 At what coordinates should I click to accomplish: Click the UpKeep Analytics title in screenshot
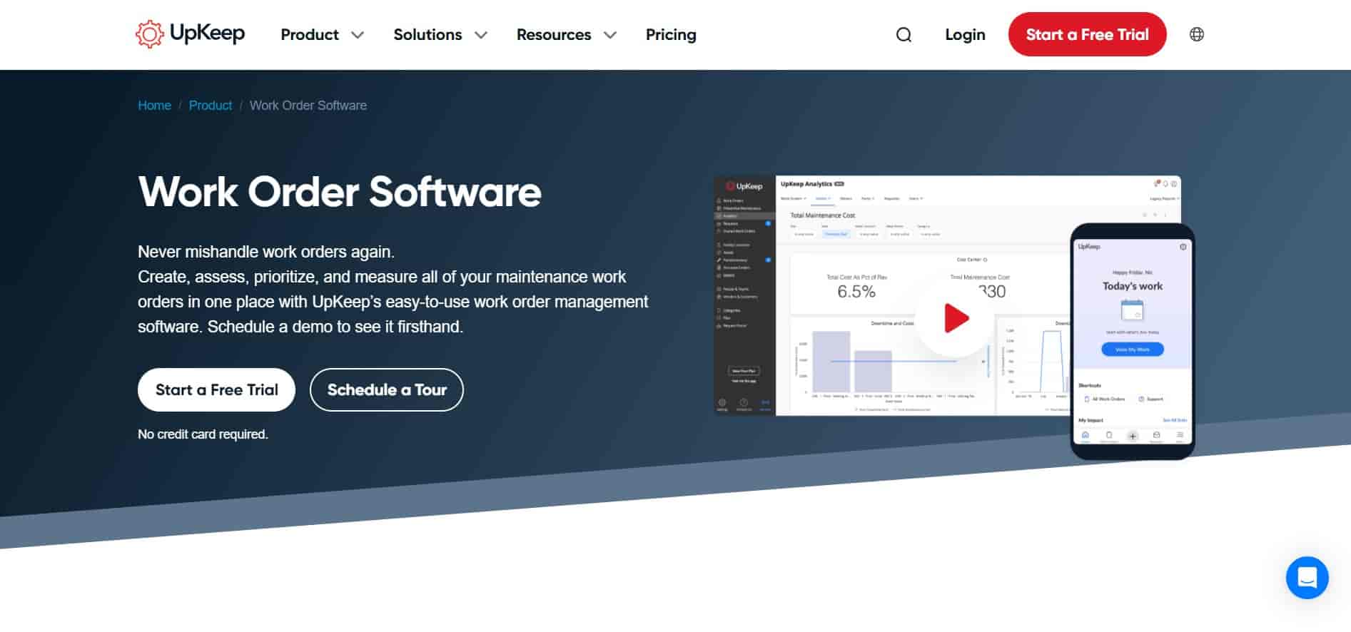pos(806,184)
